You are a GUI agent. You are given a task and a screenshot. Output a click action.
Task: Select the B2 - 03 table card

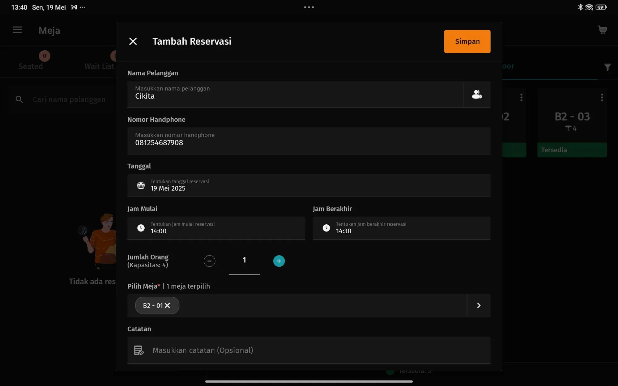click(572, 123)
